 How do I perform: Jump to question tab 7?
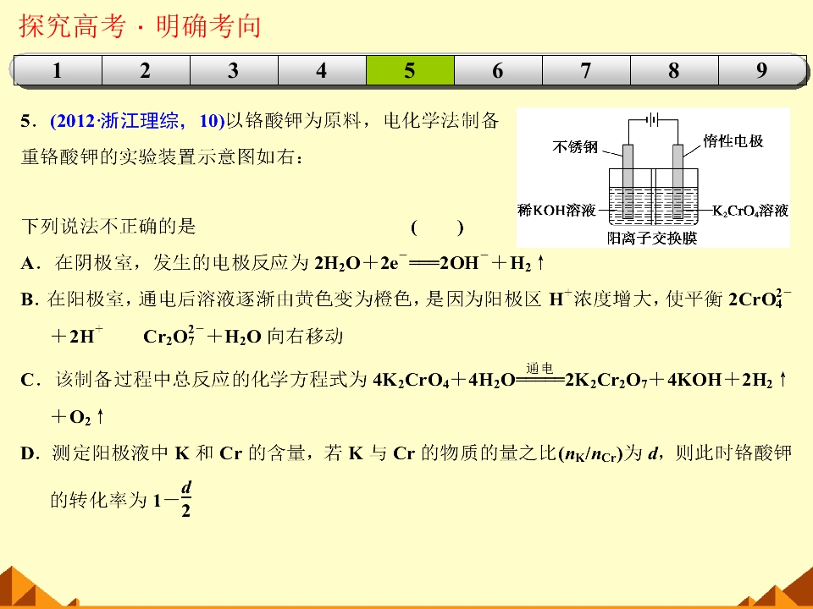(x=586, y=70)
